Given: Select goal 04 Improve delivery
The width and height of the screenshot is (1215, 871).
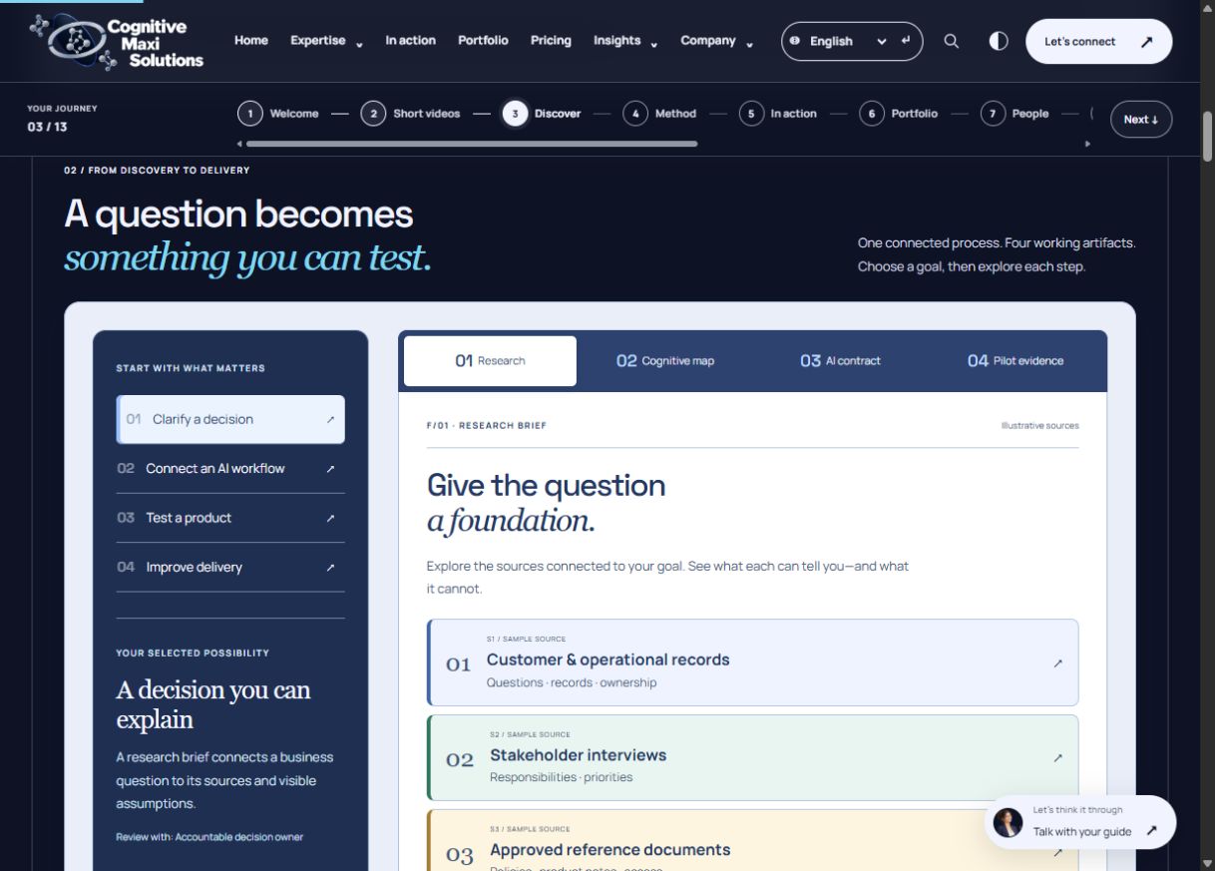Looking at the screenshot, I should tap(230, 568).
